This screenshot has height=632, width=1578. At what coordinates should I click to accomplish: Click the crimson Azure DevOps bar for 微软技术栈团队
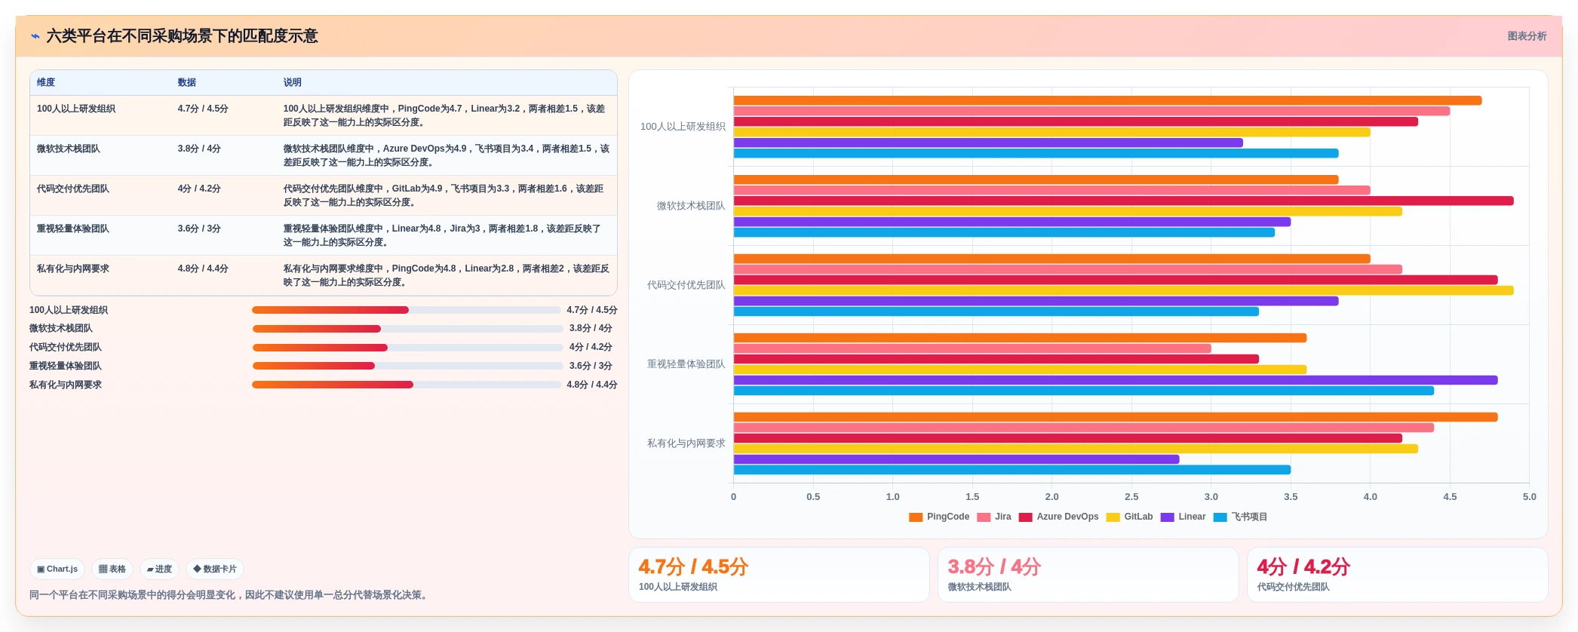1124,201
